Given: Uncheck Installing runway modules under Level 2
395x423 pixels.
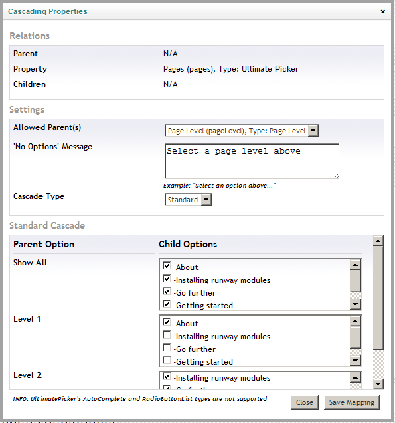Looking at the screenshot, I should (x=167, y=376).
